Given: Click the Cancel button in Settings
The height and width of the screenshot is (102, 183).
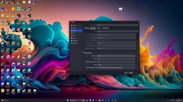Looking at the screenshot, I should (x=131, y=73).
